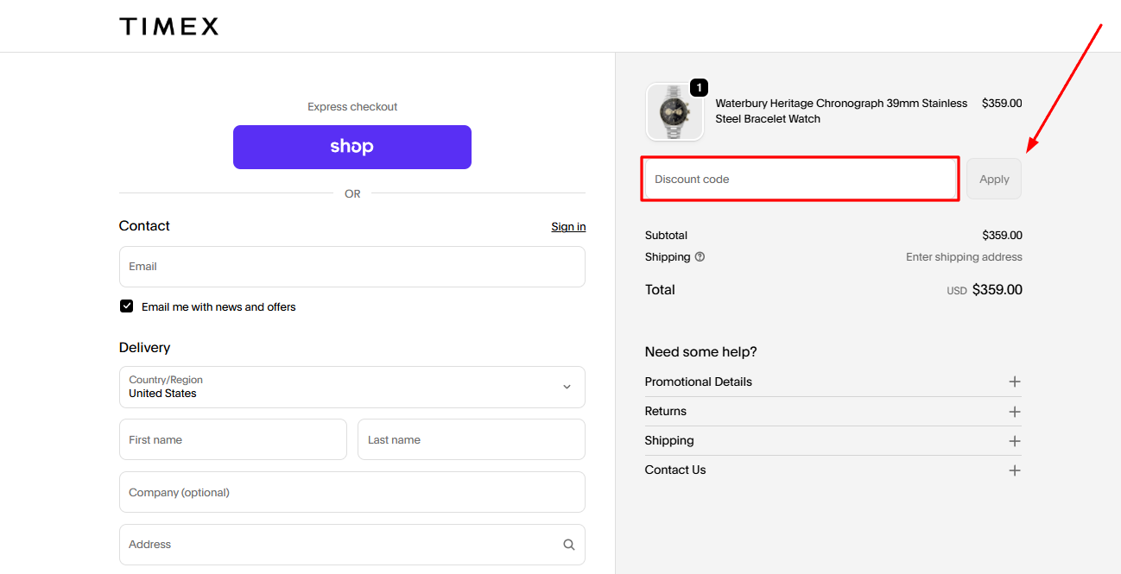Click the Waterbury watch product thumbnail

click(674, 111)
